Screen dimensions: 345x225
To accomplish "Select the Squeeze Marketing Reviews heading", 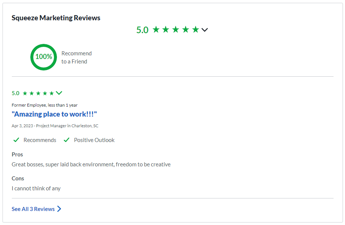I will coord(56,17).
